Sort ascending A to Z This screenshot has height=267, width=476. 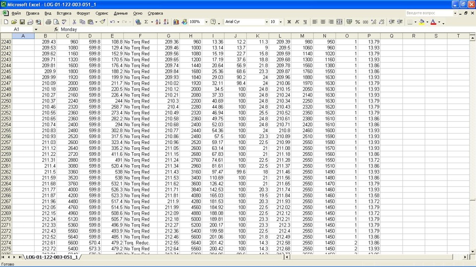[x=158, y=22]
